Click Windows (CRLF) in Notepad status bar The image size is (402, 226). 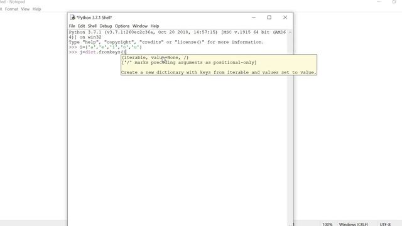[354, 224]
